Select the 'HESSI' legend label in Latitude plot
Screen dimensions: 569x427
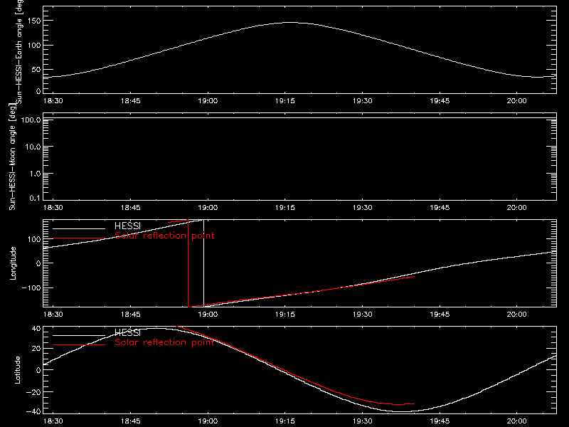[x=127, y=332]
